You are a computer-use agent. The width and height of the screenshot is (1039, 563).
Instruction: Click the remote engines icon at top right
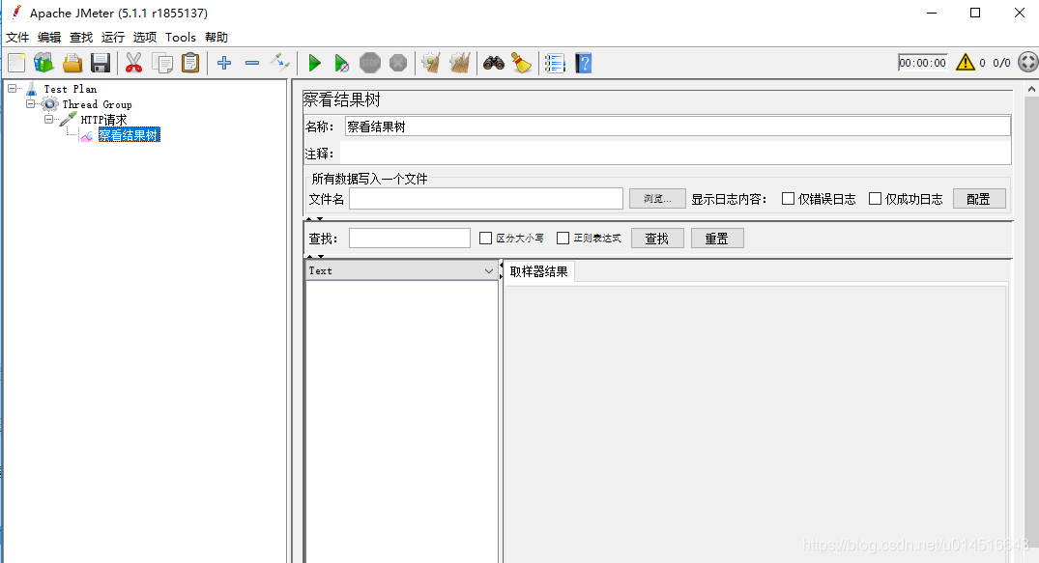tap(1028, 62)
